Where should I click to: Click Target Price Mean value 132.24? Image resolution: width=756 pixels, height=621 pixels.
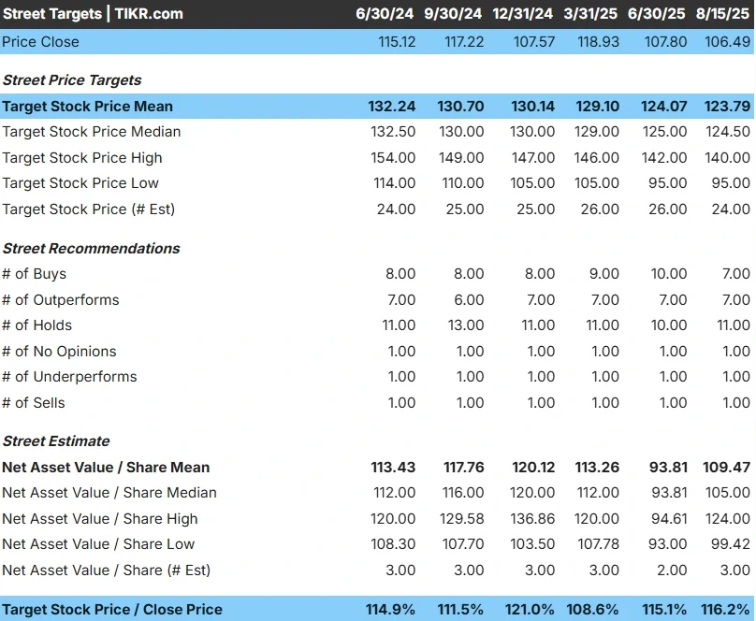tap(391, 107)
